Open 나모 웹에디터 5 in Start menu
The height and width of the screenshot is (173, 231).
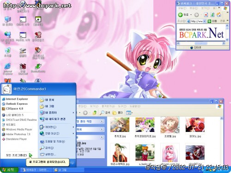[x=13, y=115]
